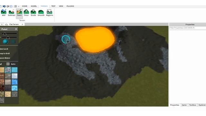Pick the grey concrete swatch beside snow
206x116 pixels.
[8, 76]
